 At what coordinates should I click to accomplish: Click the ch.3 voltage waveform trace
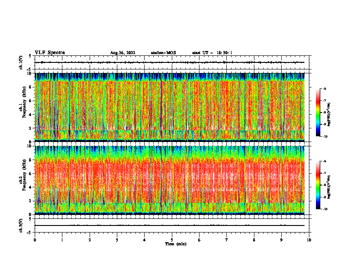[170, 225]
